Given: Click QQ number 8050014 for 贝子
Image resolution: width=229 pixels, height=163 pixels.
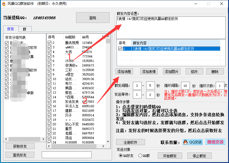Looking at the screenshot, I should (x=88, y=115).
